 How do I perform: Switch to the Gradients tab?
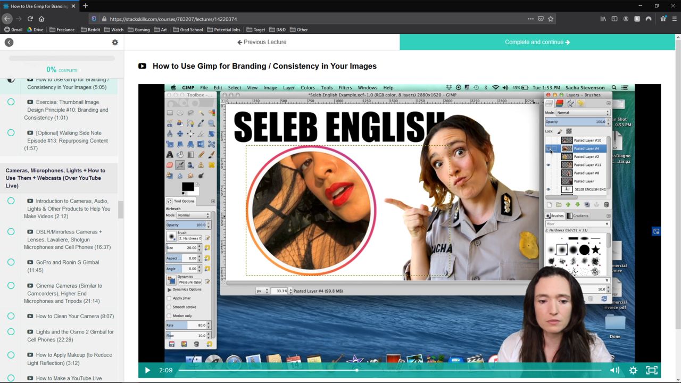[578, 216]
